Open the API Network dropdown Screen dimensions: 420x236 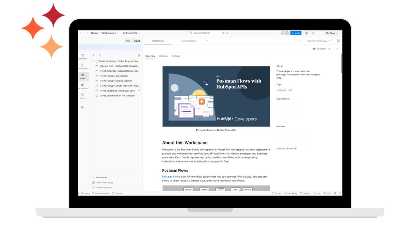tap(131, 33)
